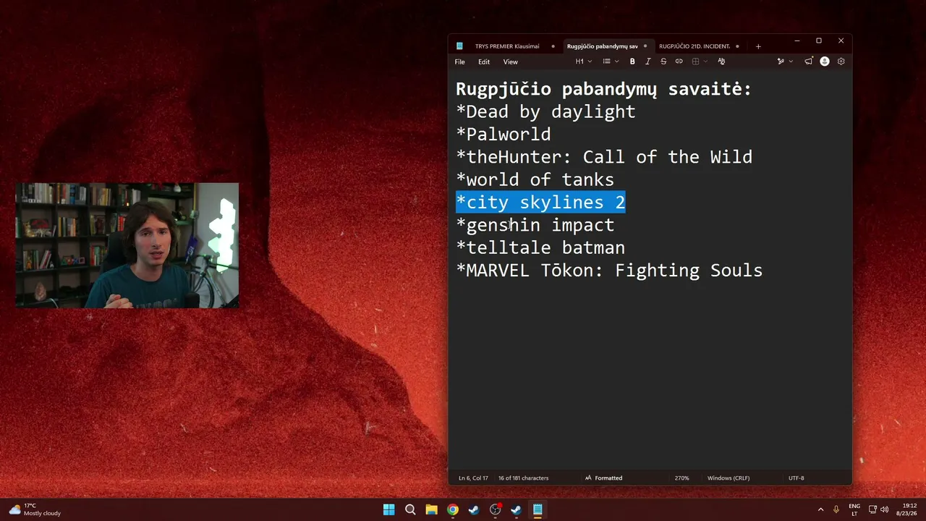Open the File menu

coord(460,62)
